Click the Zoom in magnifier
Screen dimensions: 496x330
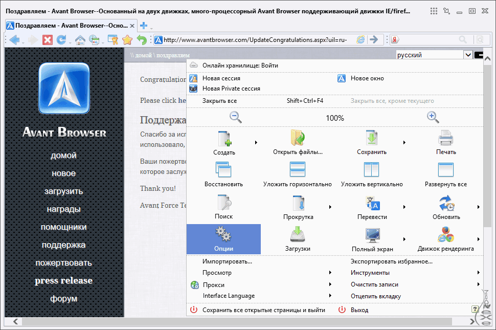(x=433, y=117)
